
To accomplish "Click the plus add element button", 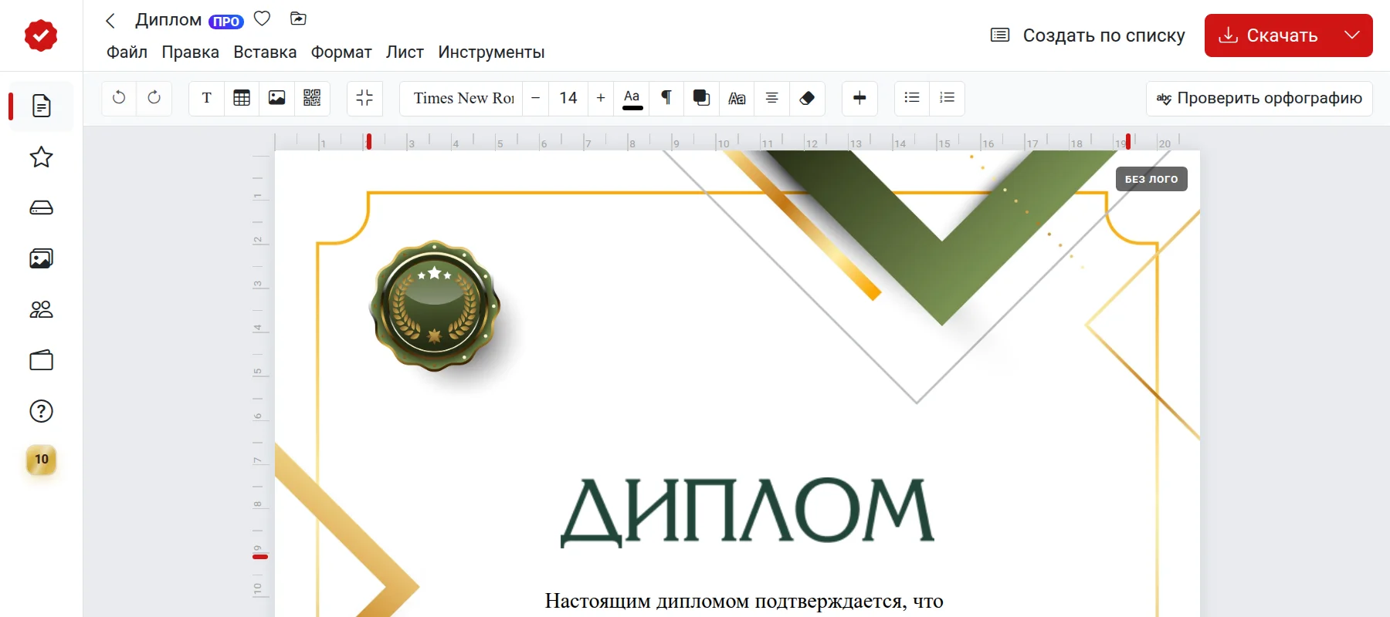I will coord(859,98).
